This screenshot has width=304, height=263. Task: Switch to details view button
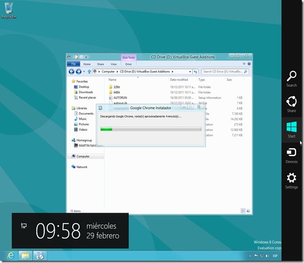click(x=243, y=210)
